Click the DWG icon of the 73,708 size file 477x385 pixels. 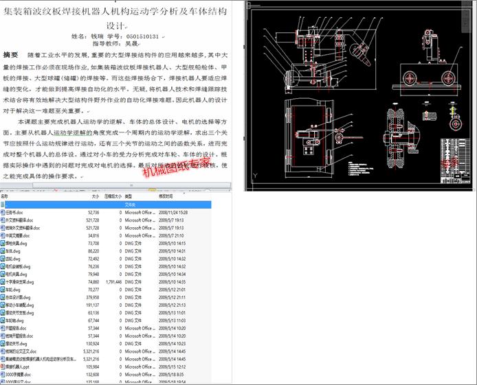coord(3,243)
